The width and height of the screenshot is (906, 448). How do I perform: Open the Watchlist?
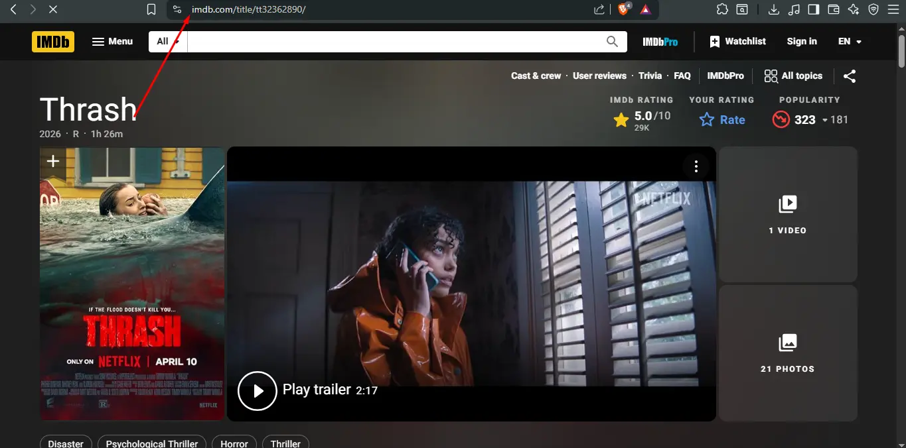737,42
